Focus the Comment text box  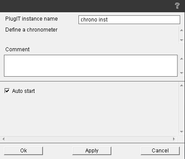(91, 66)
